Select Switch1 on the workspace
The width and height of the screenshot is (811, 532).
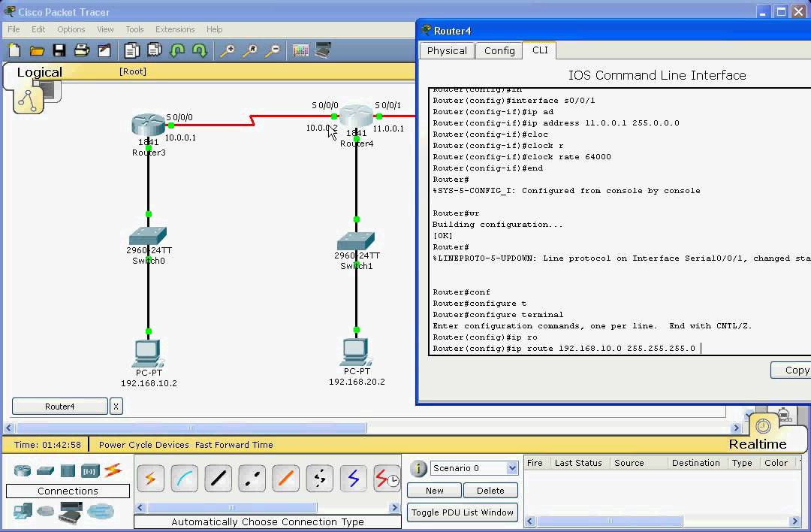(x=356, y=241)
